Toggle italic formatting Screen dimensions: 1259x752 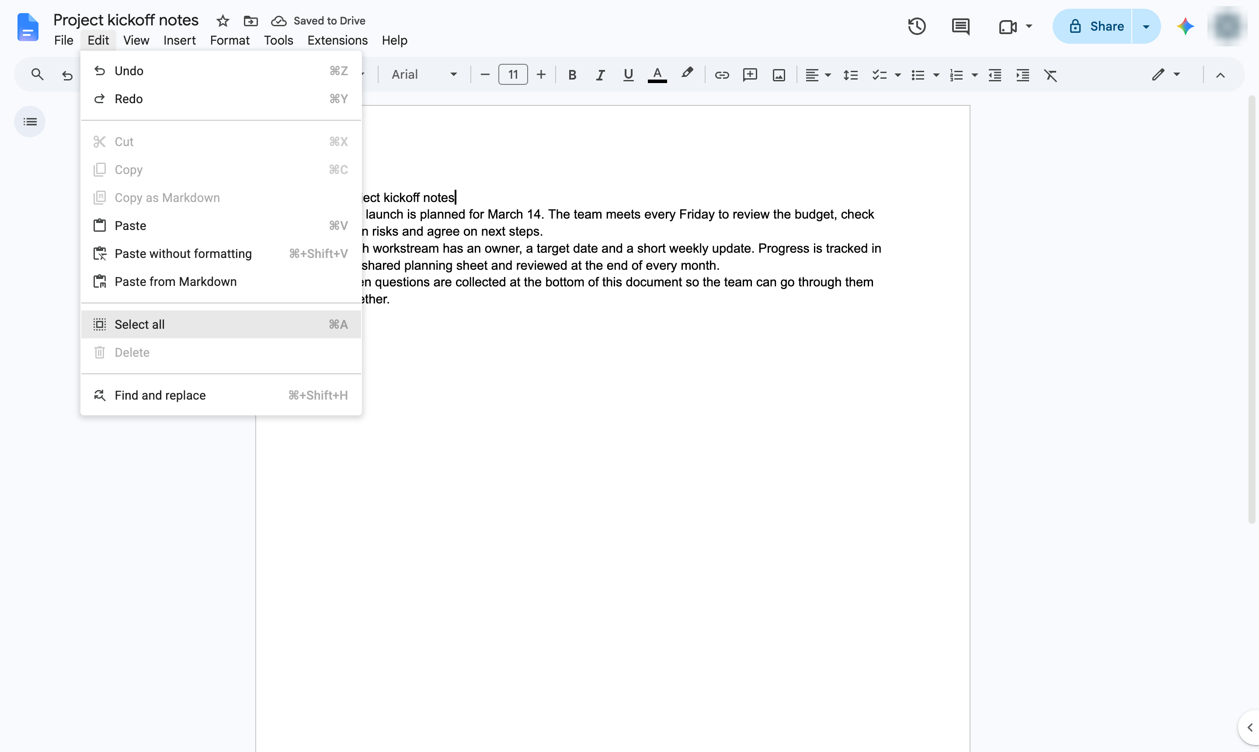coord(600,75)
